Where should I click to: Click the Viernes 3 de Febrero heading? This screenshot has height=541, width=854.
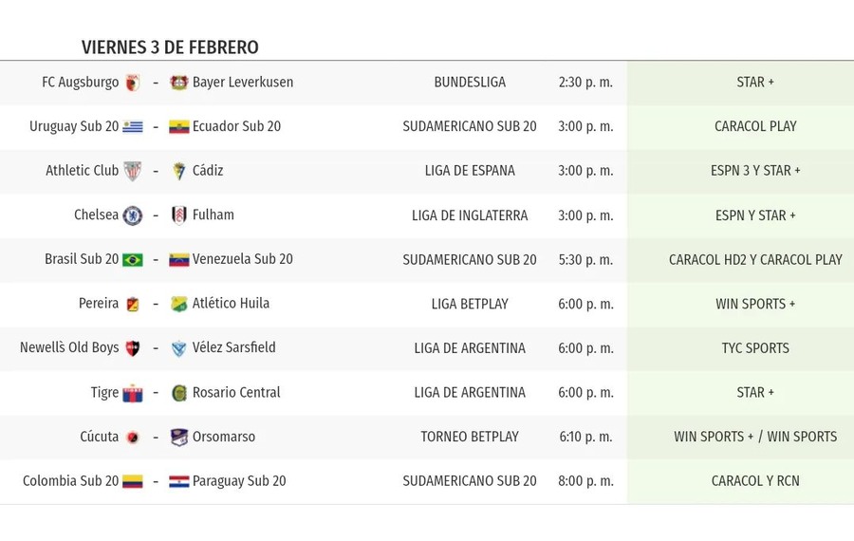coord(170,47)
